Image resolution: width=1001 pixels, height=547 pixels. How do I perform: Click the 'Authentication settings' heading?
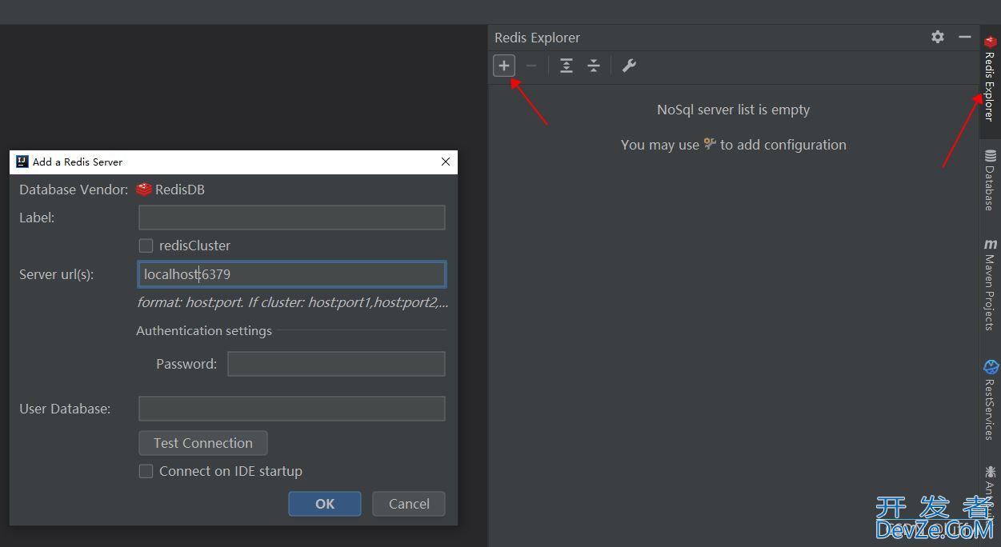[204, 330]
